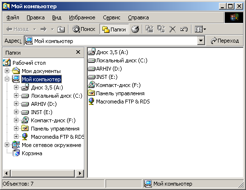
Task: Select Мой компьютер in the tree
Action: pos(41,79)
